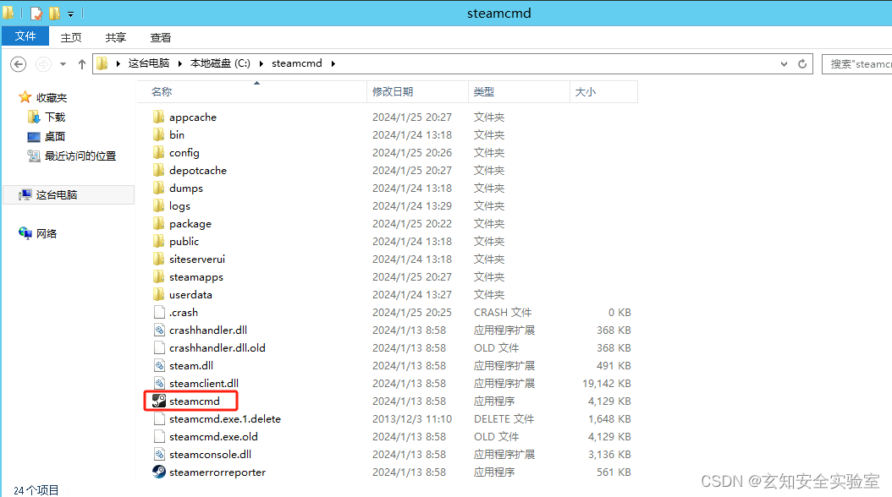The image size is (892, 497).
Task: Open the 共享 ribbon tab
Action: pos(115,37)
